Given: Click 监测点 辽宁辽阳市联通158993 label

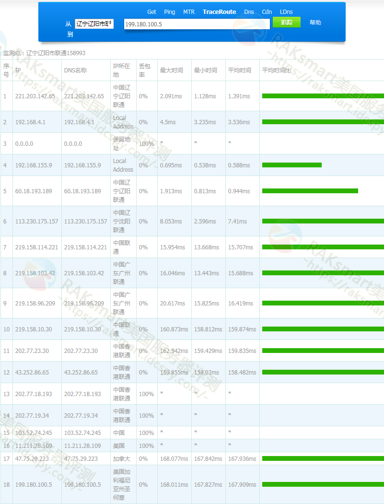Looking at the screenshot, I should tap(45, 53).
